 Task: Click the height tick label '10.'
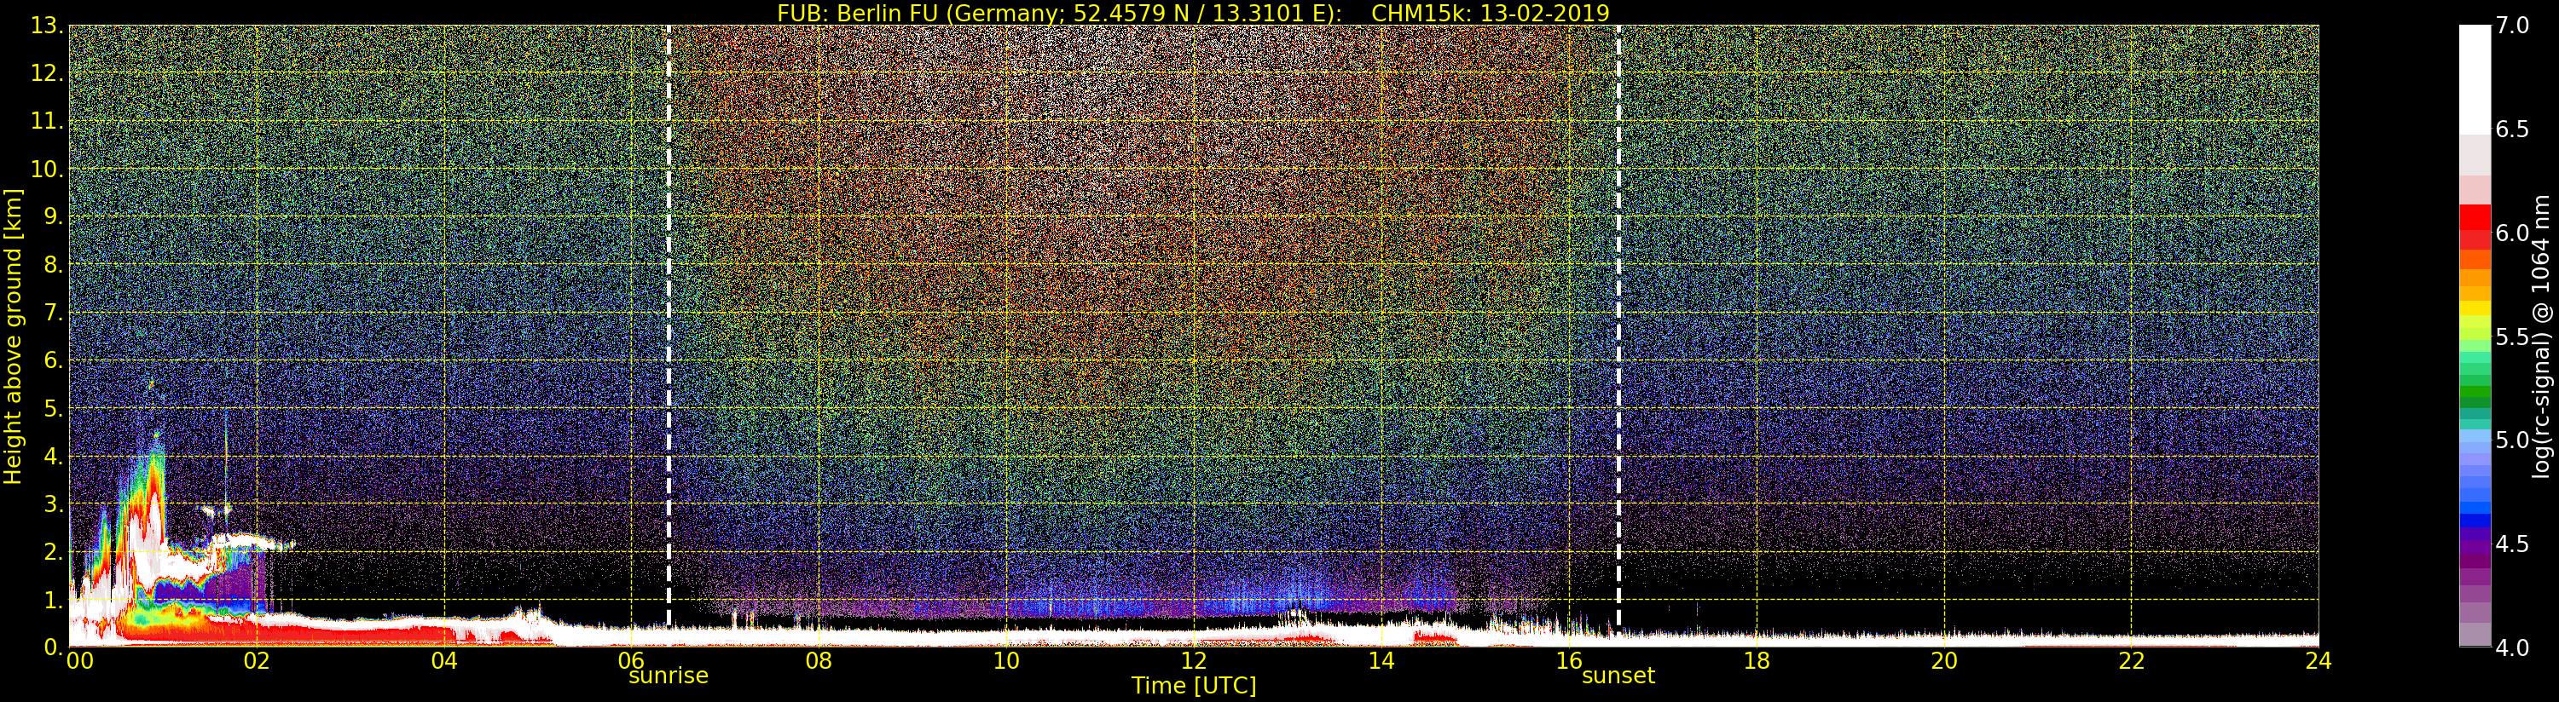(47, 169)
